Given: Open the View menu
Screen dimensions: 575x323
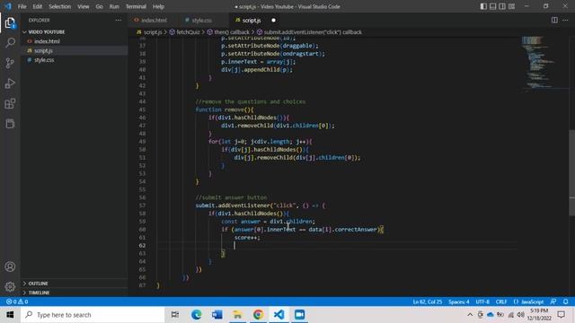Looking at the screenshot, I should [x=84, y=6].
